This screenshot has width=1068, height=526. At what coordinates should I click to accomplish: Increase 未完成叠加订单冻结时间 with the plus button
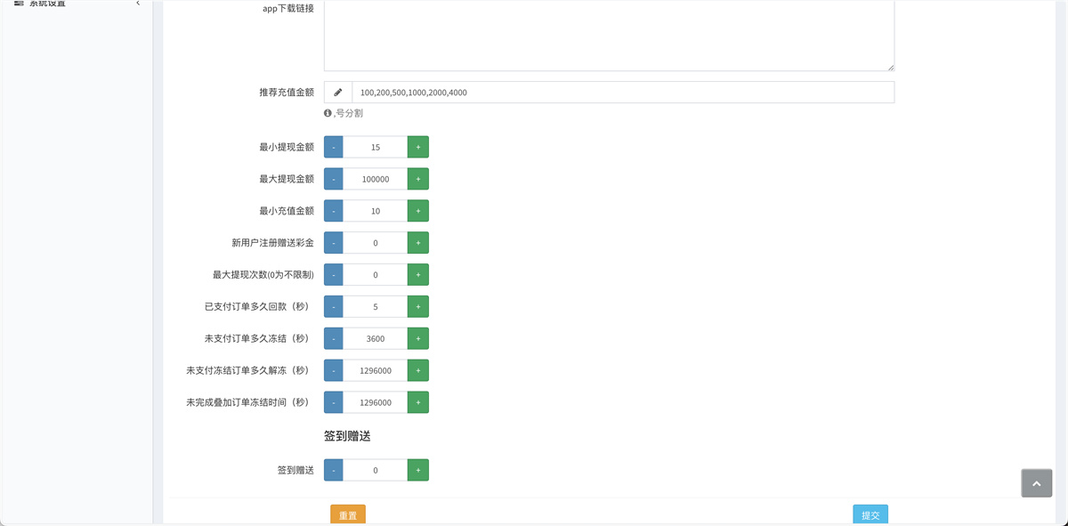pos(417,401)
